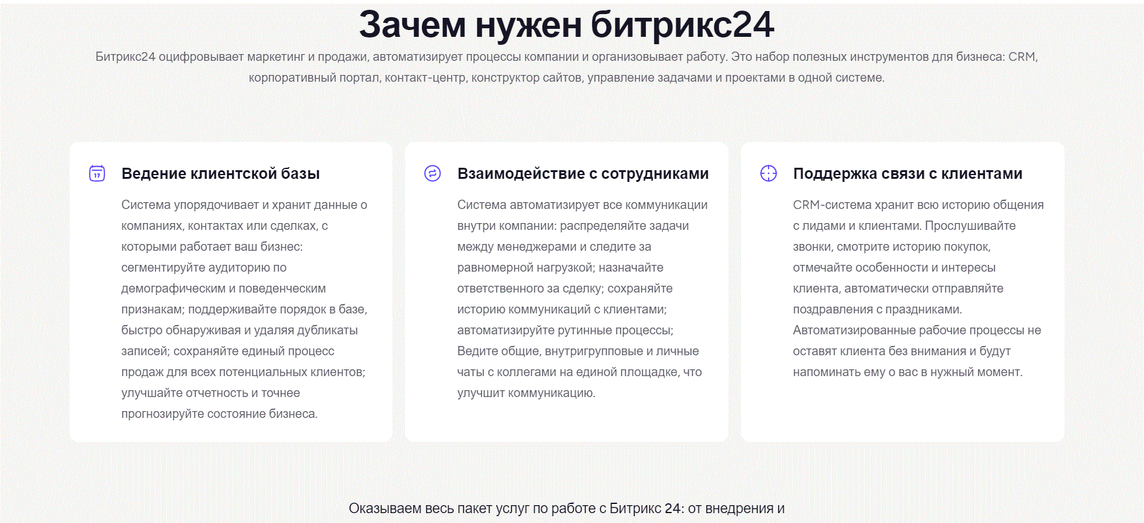Click the line корпоративный портал, контакт-центр
This screenshot has width=1144, height=523.
566,77
